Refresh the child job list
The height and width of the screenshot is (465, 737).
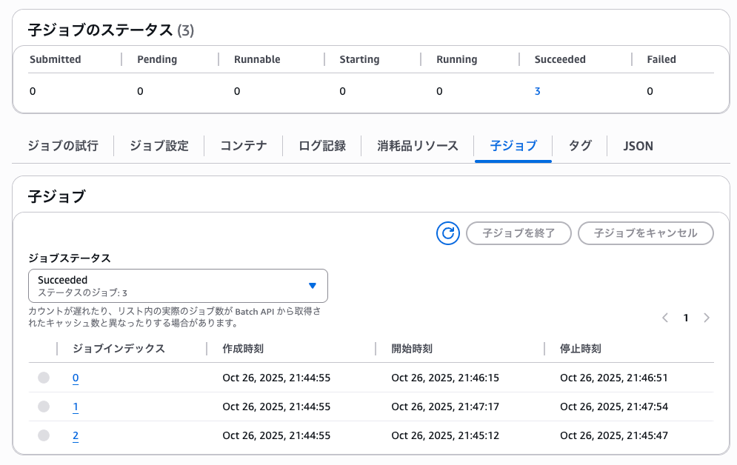click(447, 233)
